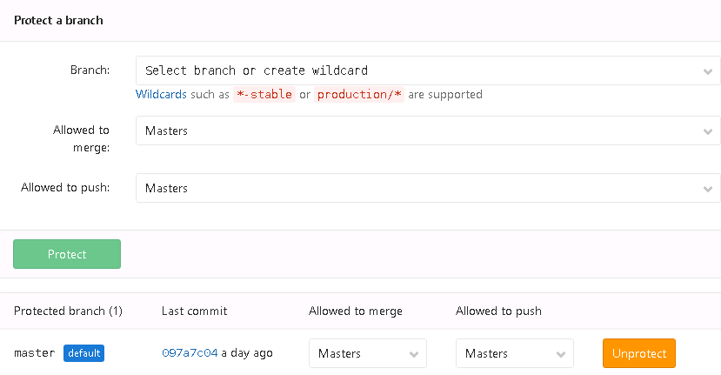Click the 'Branch:' field label

tap(90, 70)
